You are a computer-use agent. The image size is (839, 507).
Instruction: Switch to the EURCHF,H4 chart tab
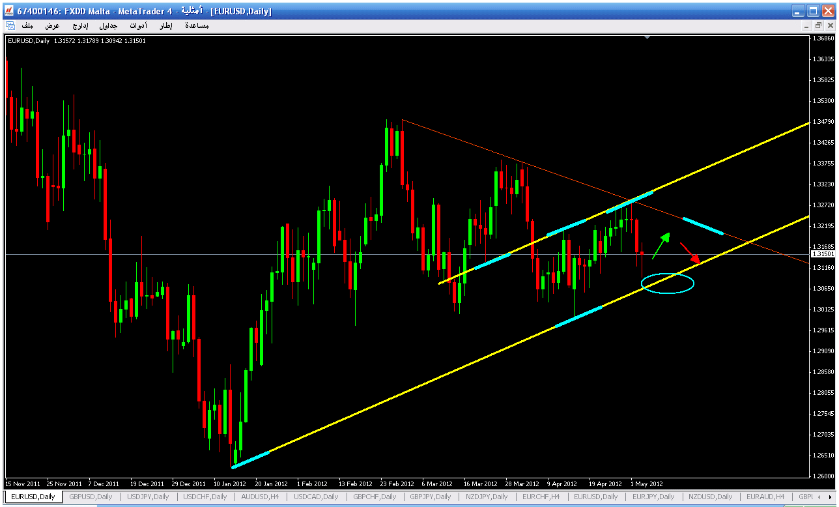[x=541, y=497]
